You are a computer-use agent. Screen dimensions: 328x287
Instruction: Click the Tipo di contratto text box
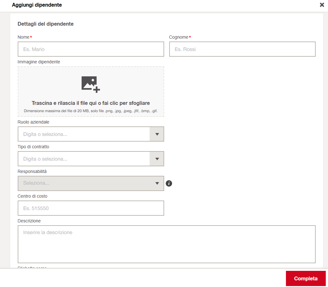84,159
